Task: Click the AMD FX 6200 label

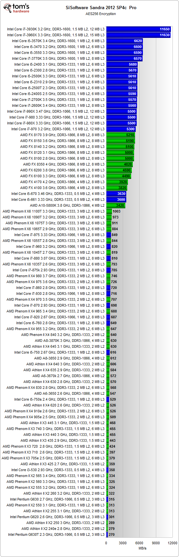Action: point(62,170)
